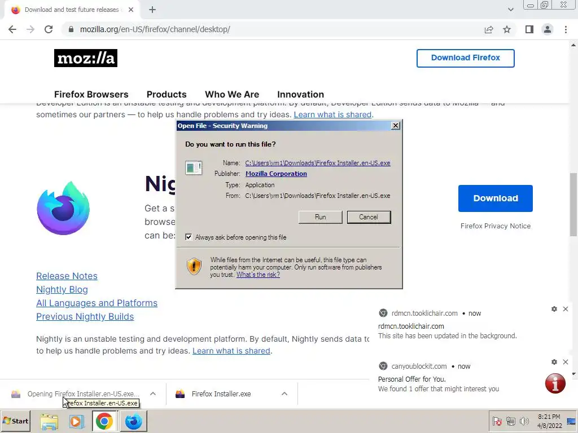
Task: Open settings for canyoublockit.com notification
Action: tap(554, 362)
